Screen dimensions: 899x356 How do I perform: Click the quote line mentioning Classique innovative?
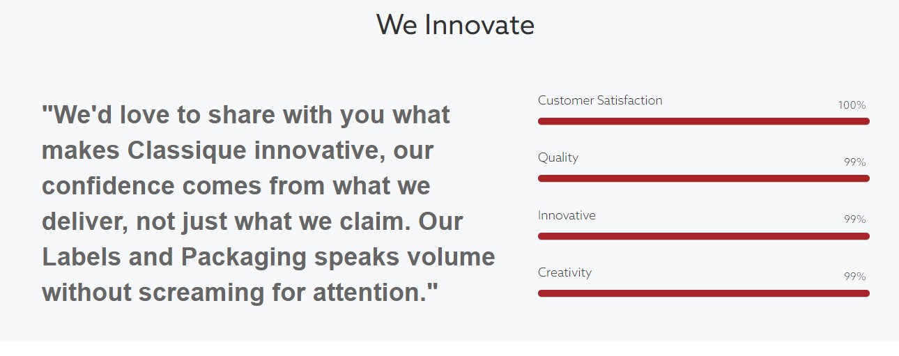click(x=238, y=150)
